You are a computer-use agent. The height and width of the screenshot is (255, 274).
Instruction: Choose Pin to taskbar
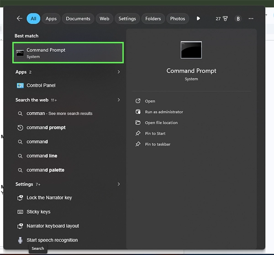coord(158,144)
